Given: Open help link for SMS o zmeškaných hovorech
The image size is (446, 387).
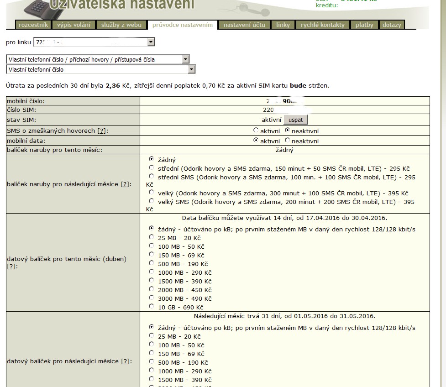Looking at the screenshot, I should (101, 131).
